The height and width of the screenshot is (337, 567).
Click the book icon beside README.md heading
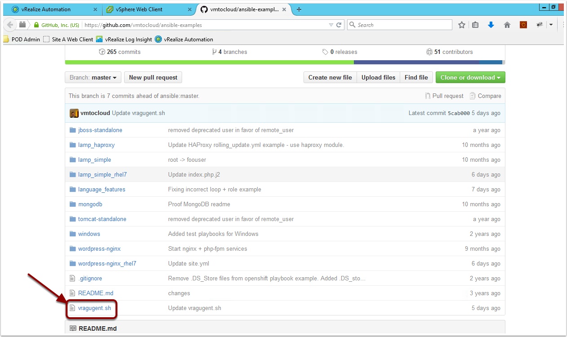pos(73,328)
